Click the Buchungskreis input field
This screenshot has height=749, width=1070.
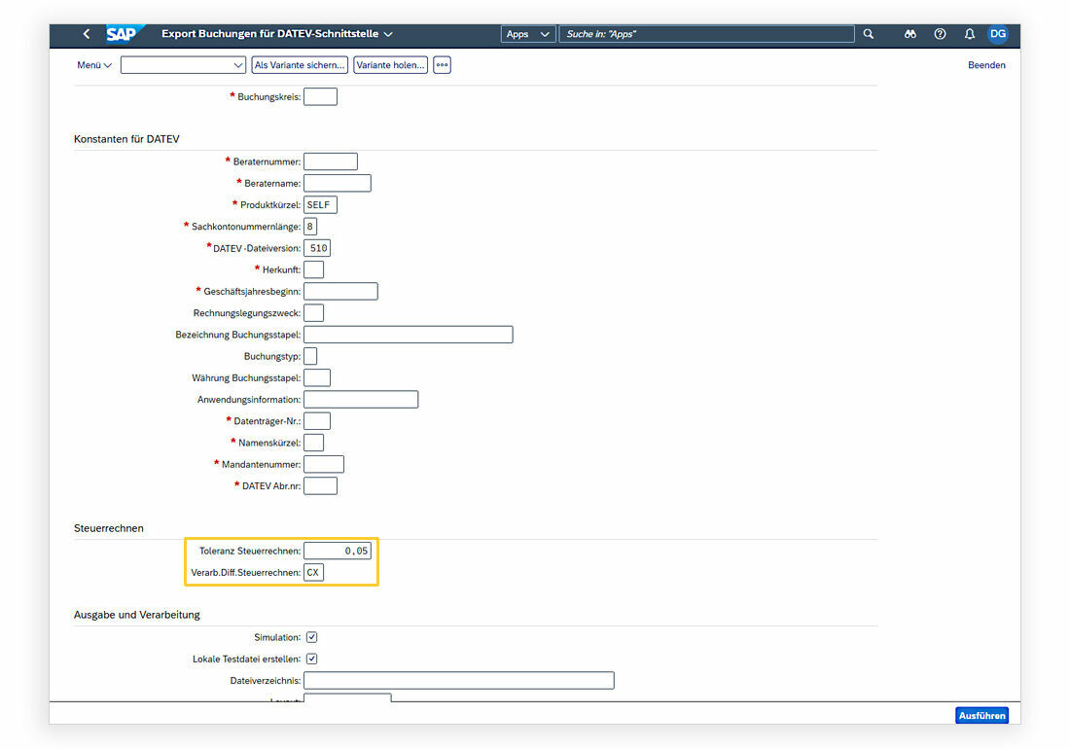[x=320, y=97]
